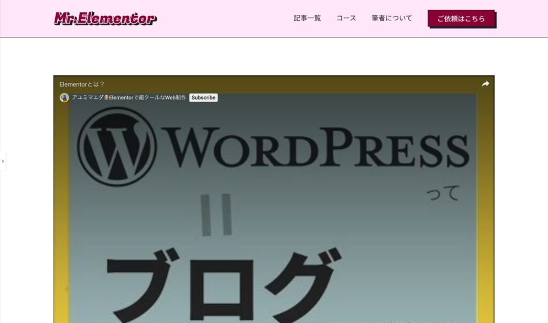
Task: Click the Mr.Elementor site logo
Action: 105,19
